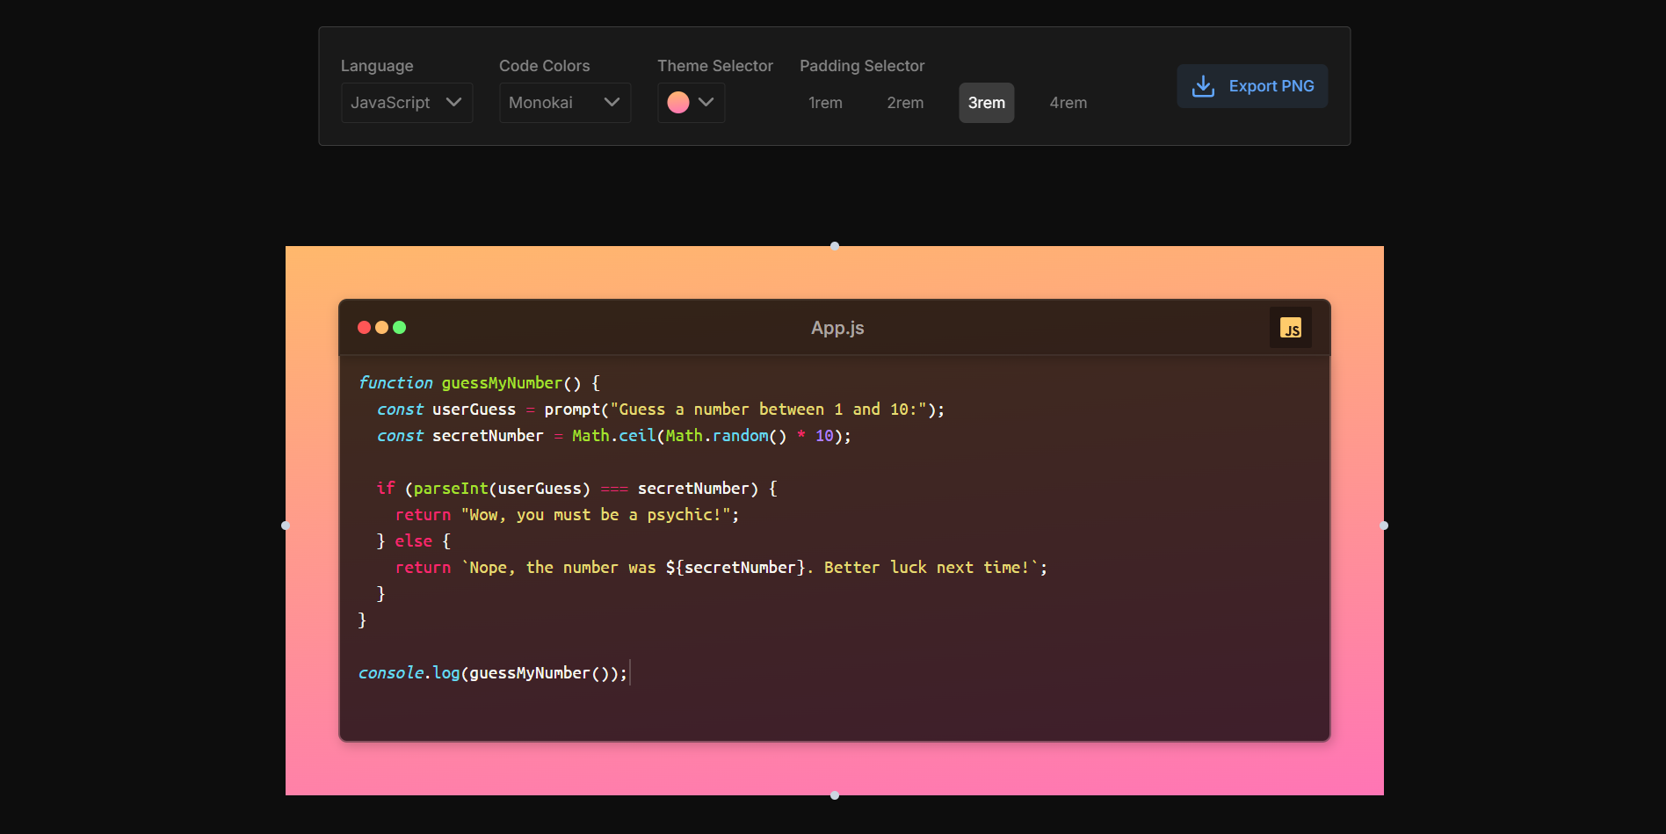Click the Padding Selector heading
The image size is (1666, 834).
click(862, 66)
